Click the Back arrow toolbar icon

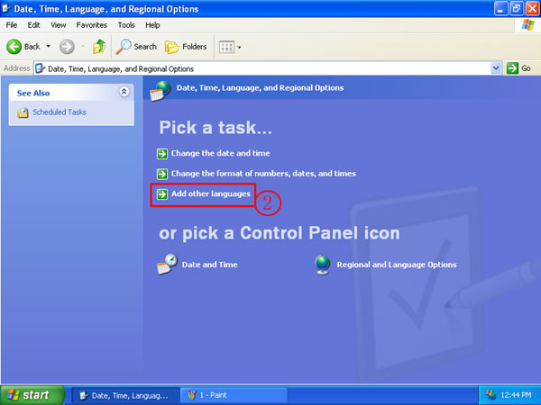(x=14, y=46)
